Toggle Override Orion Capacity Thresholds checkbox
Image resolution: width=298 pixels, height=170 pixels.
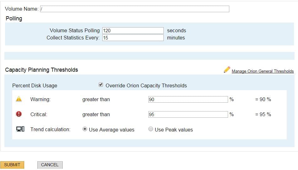(x=101, y=85)
